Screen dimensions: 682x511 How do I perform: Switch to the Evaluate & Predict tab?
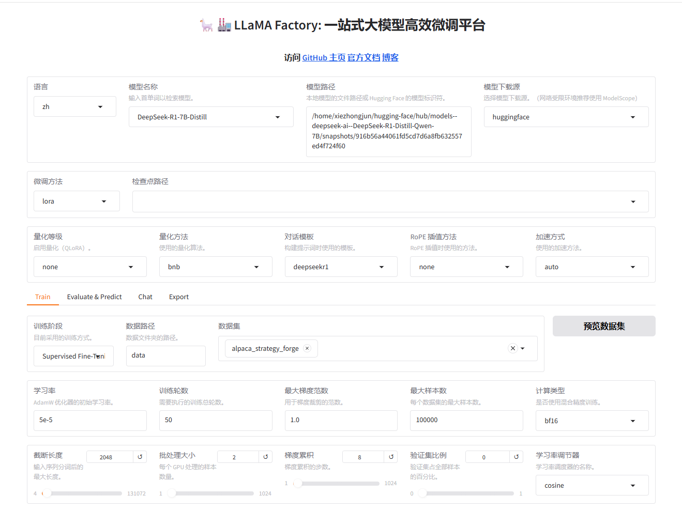coord(94,297)
